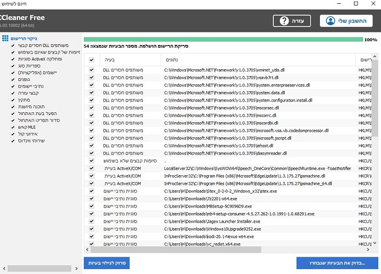Select the microsoft.jscript.dll path text

tap(228, 138)
